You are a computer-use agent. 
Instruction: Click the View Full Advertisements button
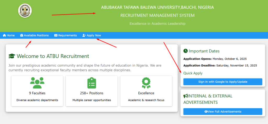(223, 112)
